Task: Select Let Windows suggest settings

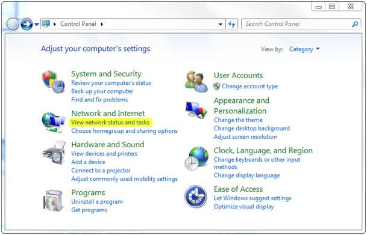Action: (x=253, y=198)
